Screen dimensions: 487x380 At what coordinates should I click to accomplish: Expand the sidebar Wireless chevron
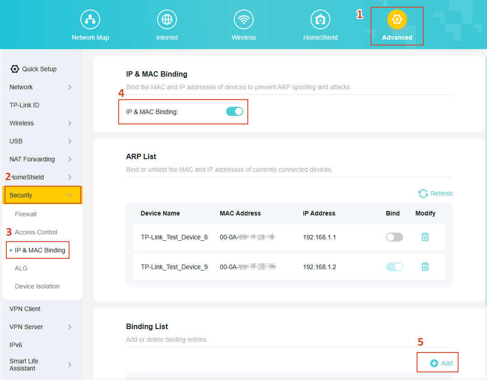click(70, 123)
